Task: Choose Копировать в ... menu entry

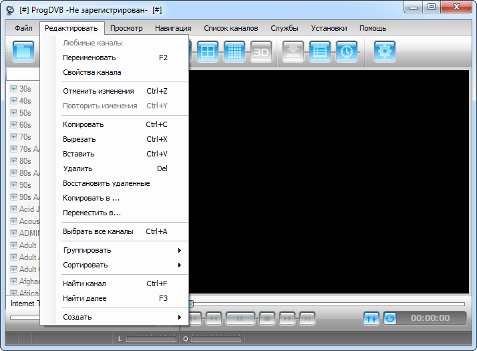Action: [122, 198]
